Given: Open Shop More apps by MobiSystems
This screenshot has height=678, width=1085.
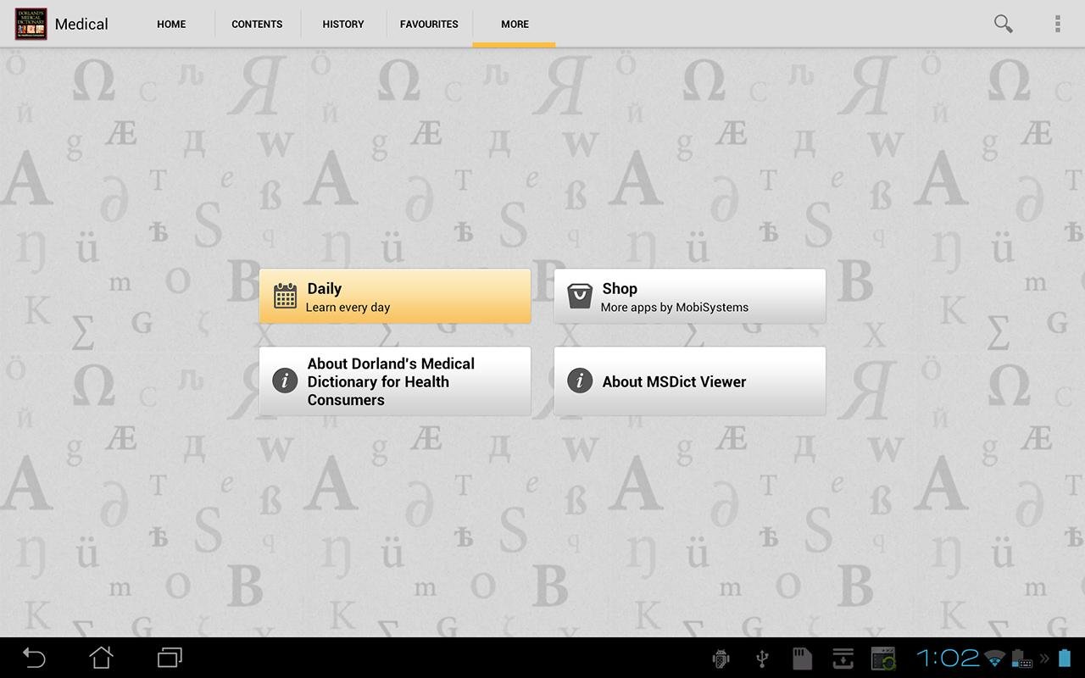Looking at the screenshot, I should [x=690, y=297].
